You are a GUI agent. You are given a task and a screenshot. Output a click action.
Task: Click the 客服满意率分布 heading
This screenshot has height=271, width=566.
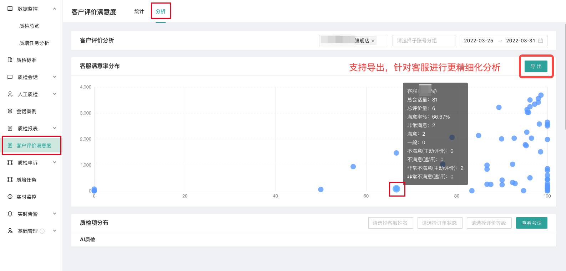(100, 66)
